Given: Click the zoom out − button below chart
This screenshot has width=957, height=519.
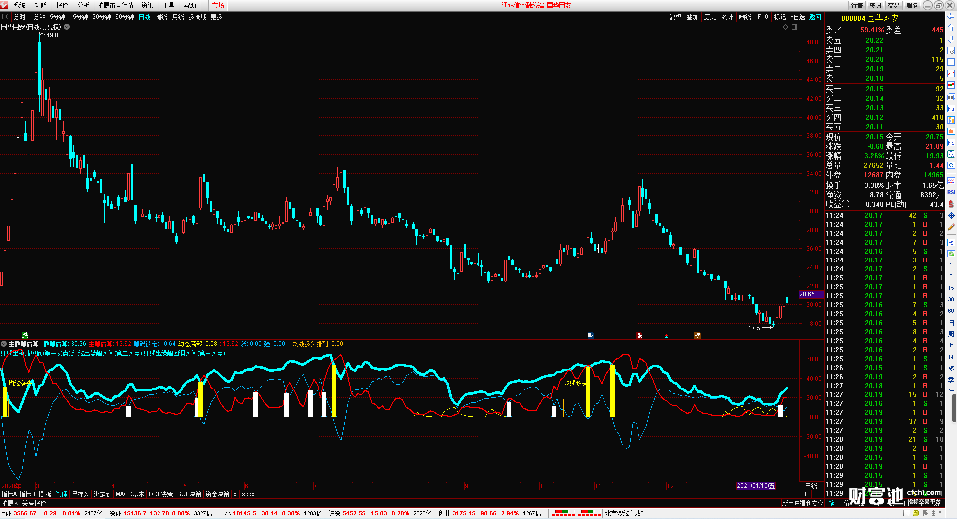Looking at the screenshot, I should pos(818,494).
